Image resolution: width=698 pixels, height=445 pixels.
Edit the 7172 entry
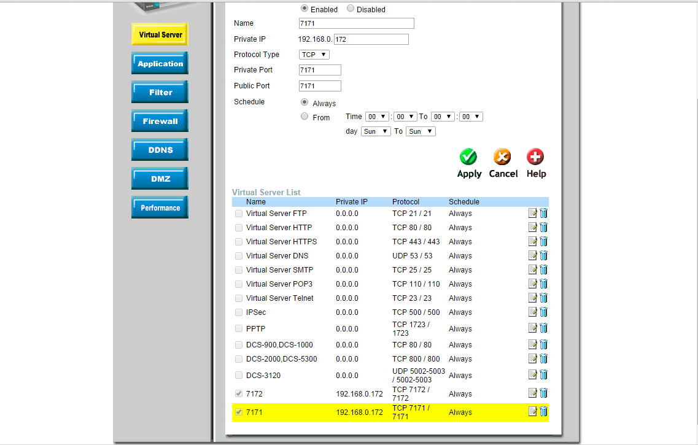pyautogui.click(x=532, y=393)
